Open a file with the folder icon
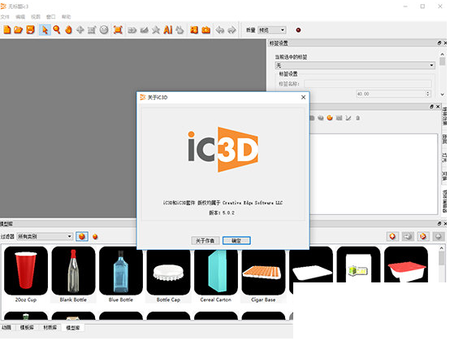The height and width of the screenshot is (341, 450). [19, 29]
